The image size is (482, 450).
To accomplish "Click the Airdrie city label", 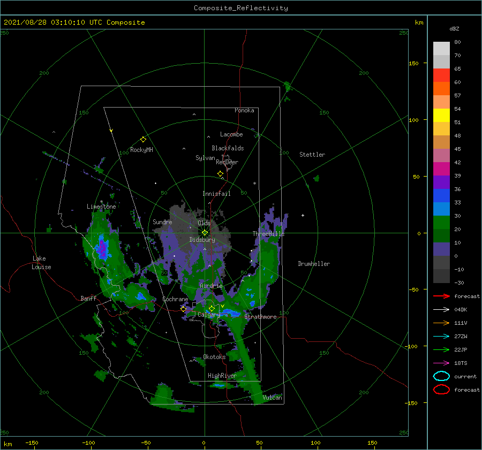I will coord(211,286).
